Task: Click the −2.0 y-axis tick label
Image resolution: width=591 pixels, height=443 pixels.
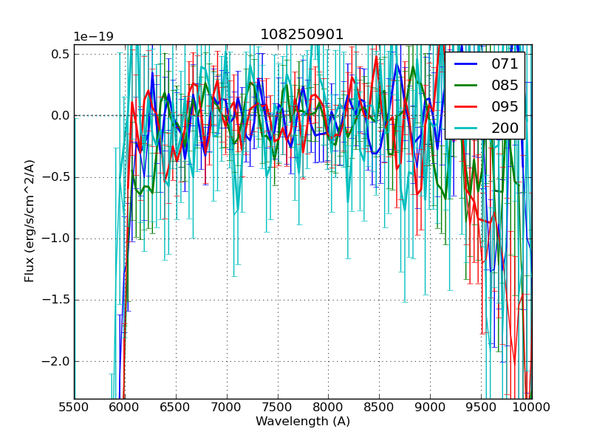Action: pyautogui.click(x=57, y=362)
